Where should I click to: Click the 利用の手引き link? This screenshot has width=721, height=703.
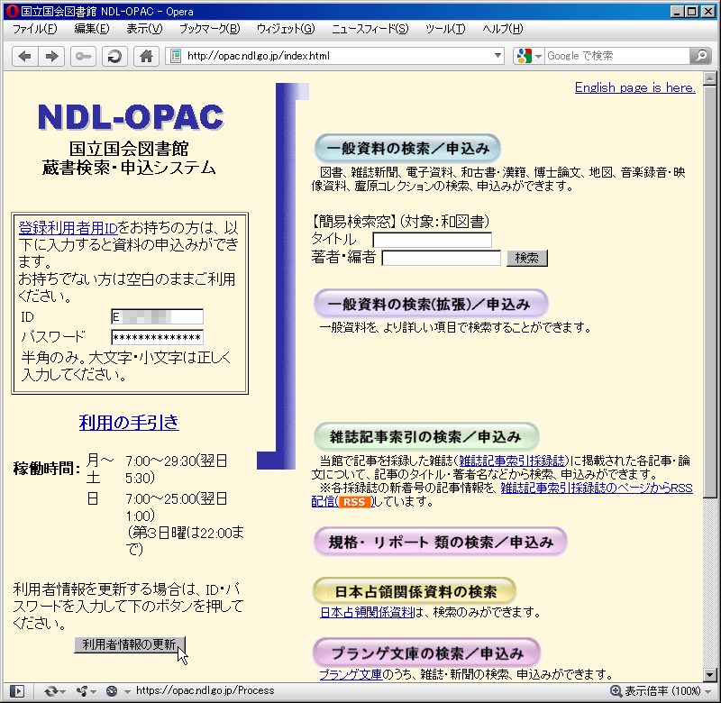coord(129,422)
